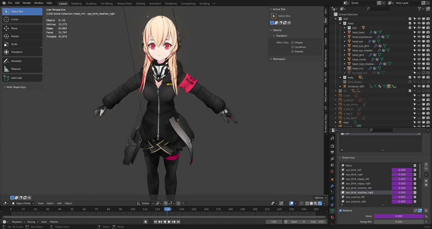Open Tool properties tab in Properties editor
The height and width of the screenshot is (229, 432).
[x=332, y=138]
